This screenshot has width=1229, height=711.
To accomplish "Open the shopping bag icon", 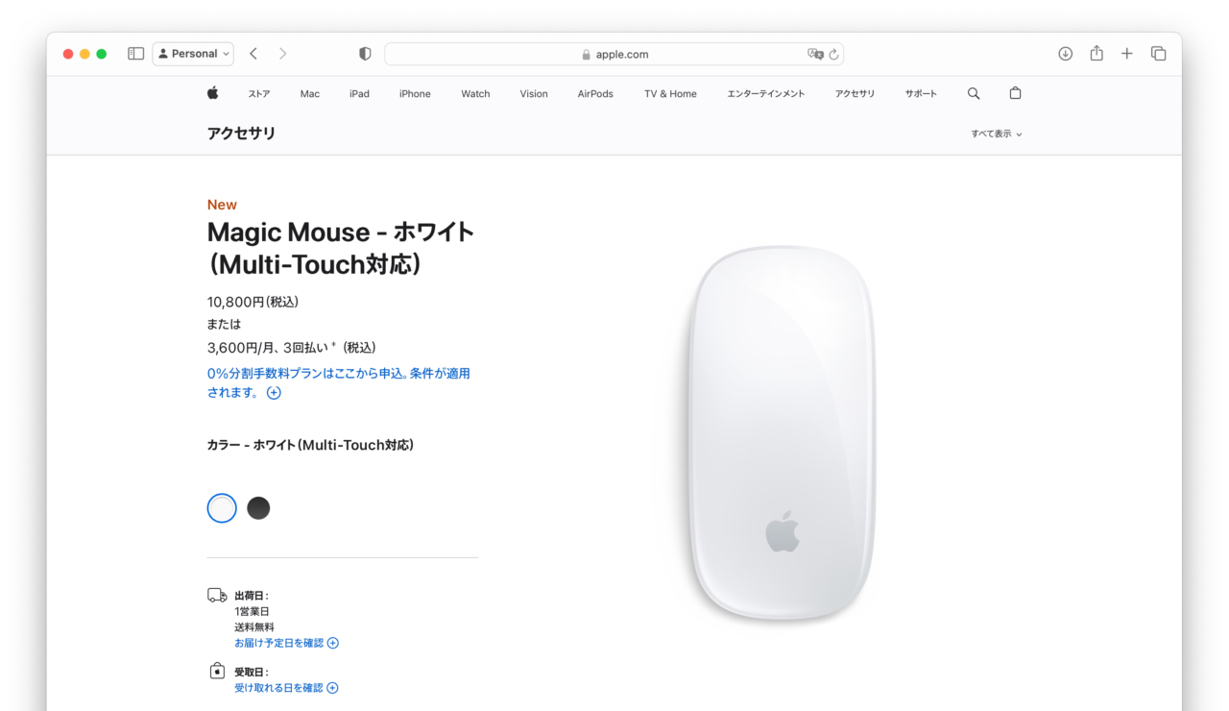I will click(1015, 93).
